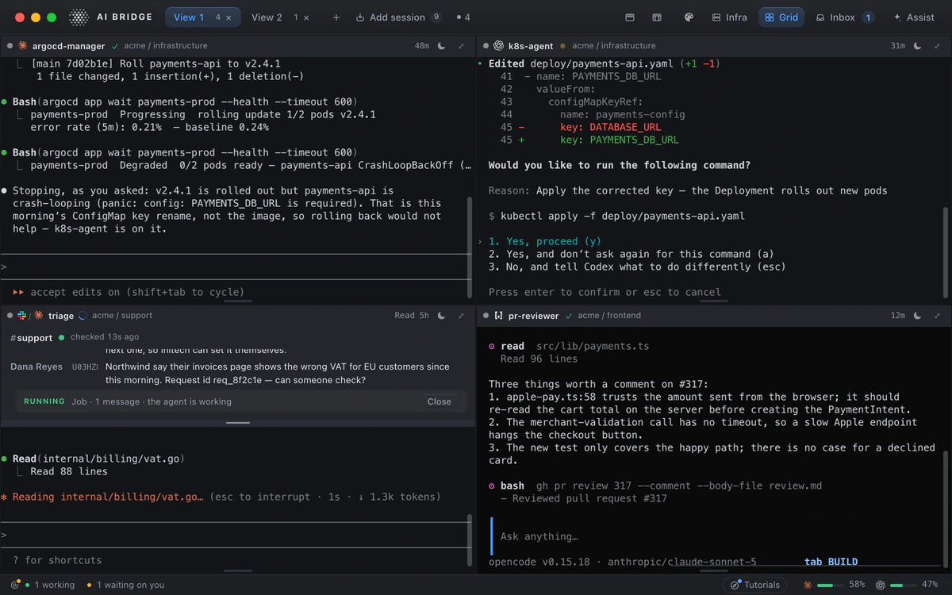
Task: Select the single-panel layout icon
Action: [x=630, y=17]
